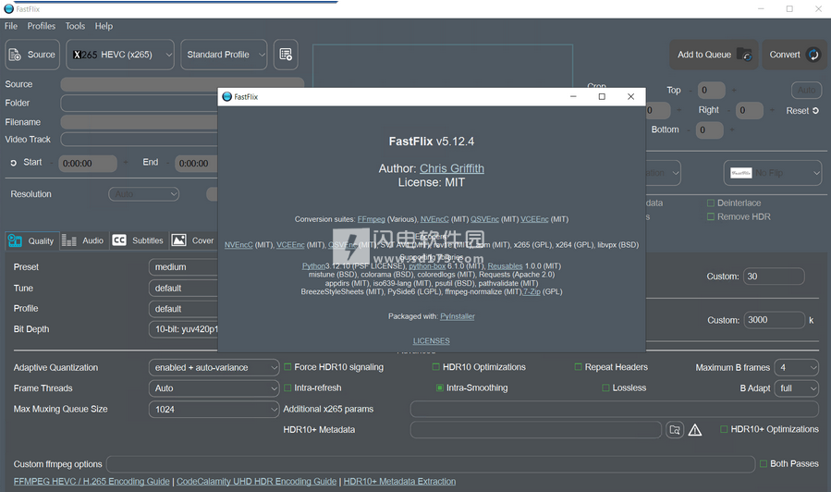
Task: Open the Standard Profile dropdown
Action: tap(224, 55)
